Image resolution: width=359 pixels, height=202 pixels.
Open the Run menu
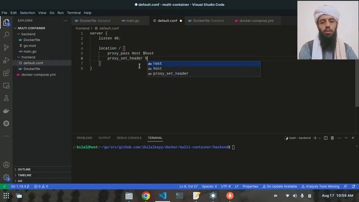(61, 13)
